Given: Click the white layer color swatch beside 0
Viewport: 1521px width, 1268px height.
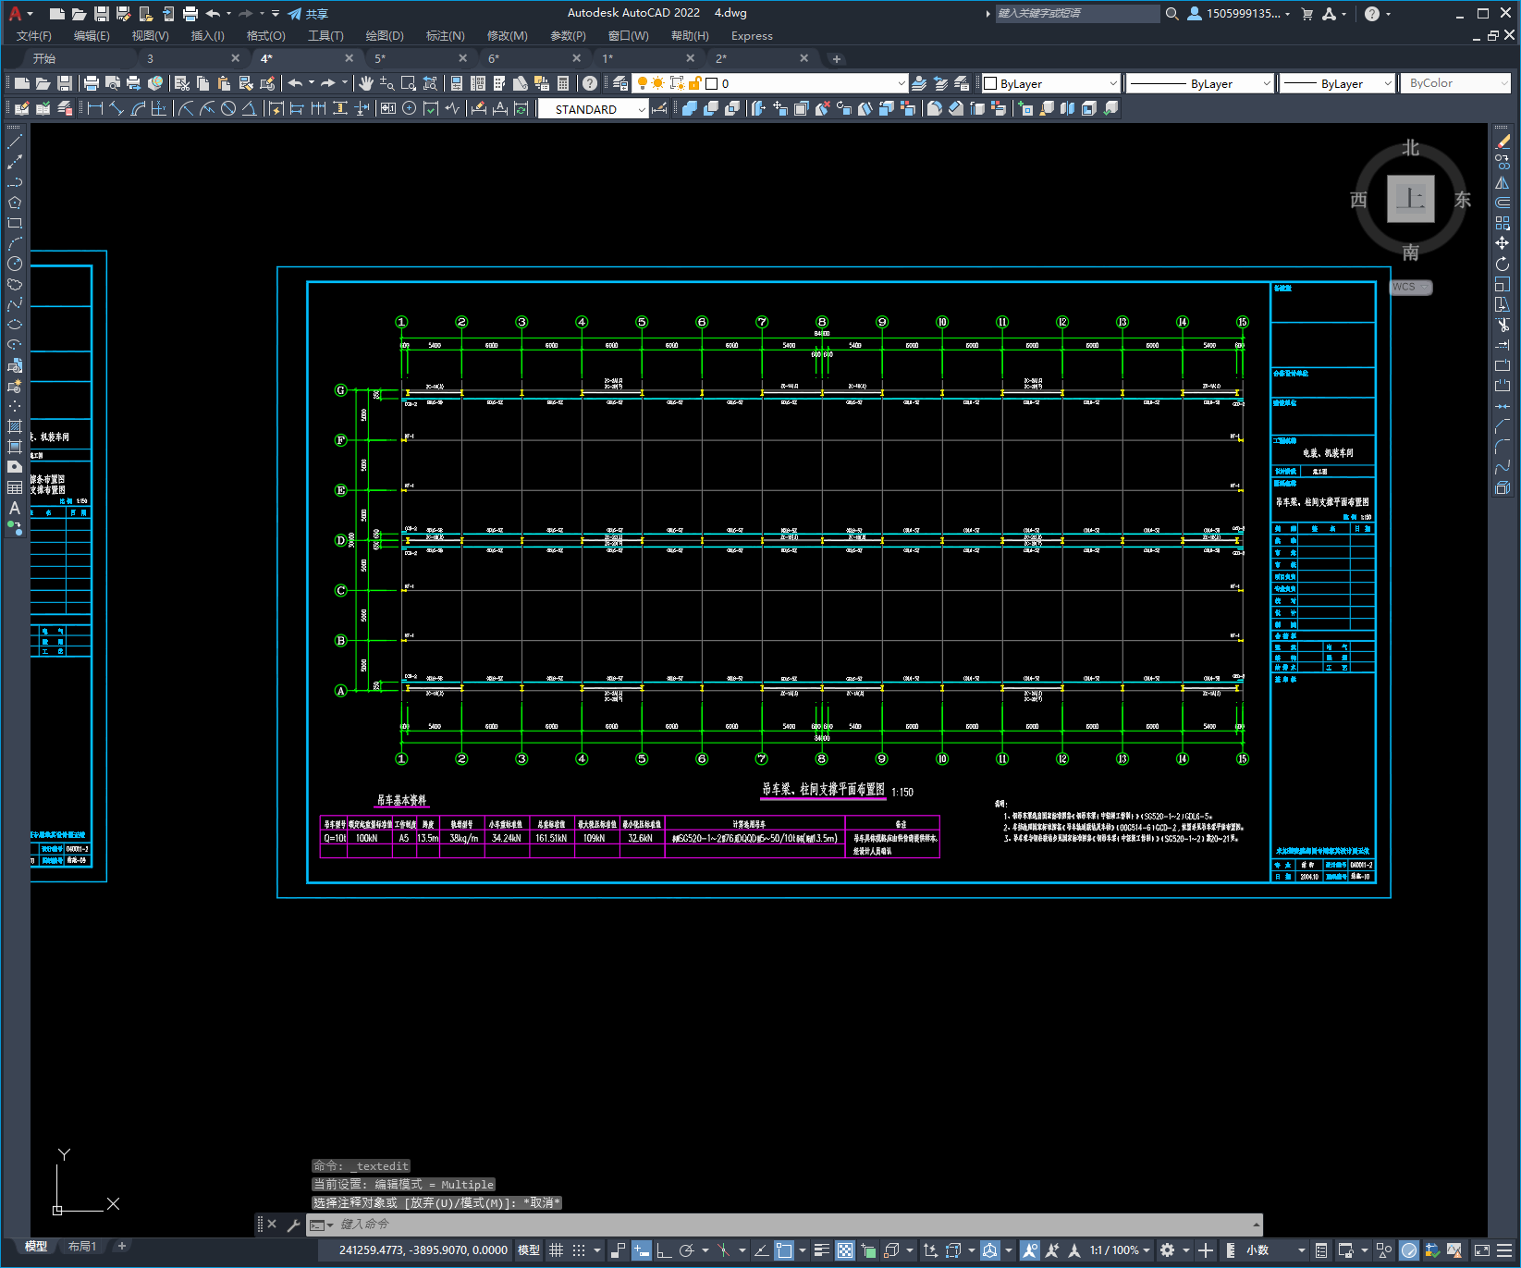Looking at the screenshot, I should tap(712, 83).
